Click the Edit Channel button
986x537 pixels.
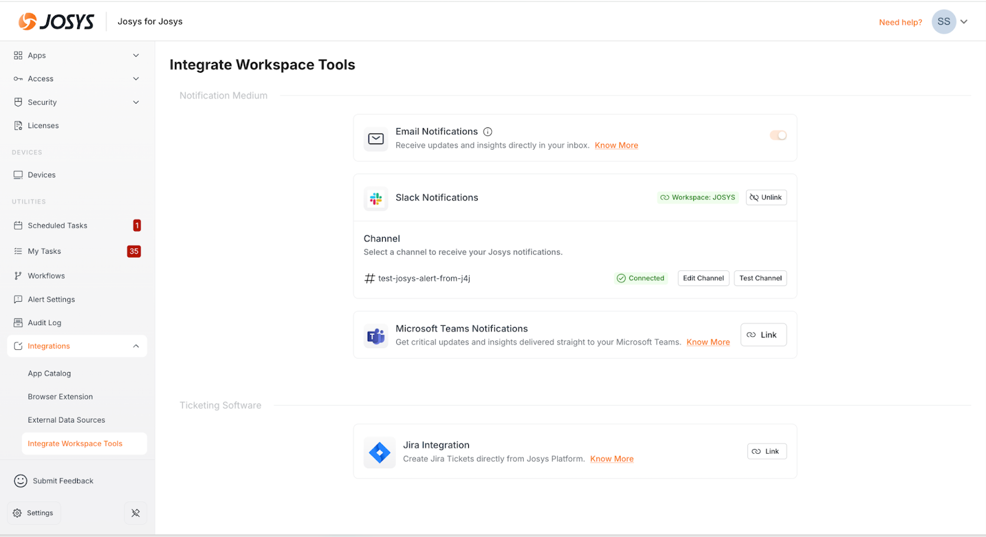(x=703, y=278)
